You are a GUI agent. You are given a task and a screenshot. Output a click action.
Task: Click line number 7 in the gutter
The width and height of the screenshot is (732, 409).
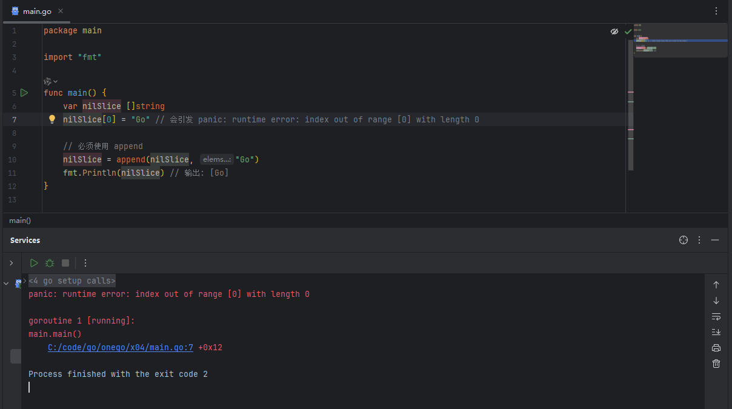click(15, 119)
